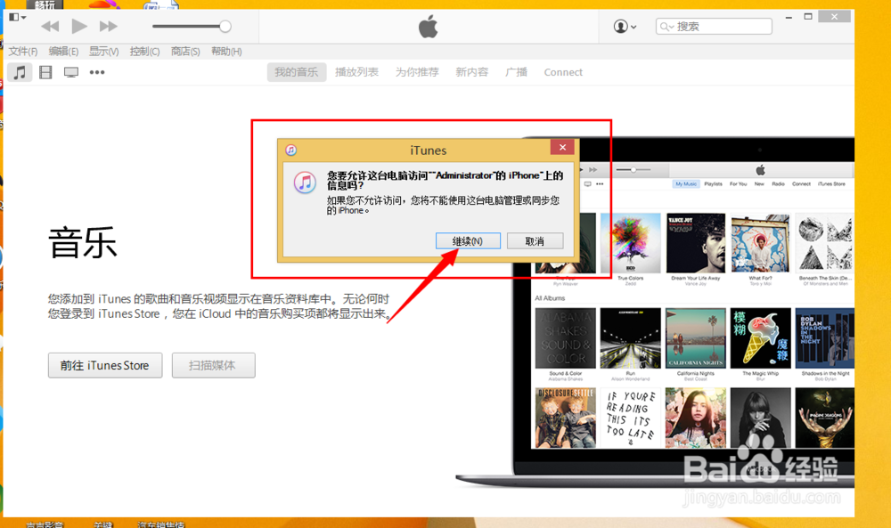This screenshot has width=891, height=528.
Task: Select the TV shows monitor icon
Action: pos(71,73)
